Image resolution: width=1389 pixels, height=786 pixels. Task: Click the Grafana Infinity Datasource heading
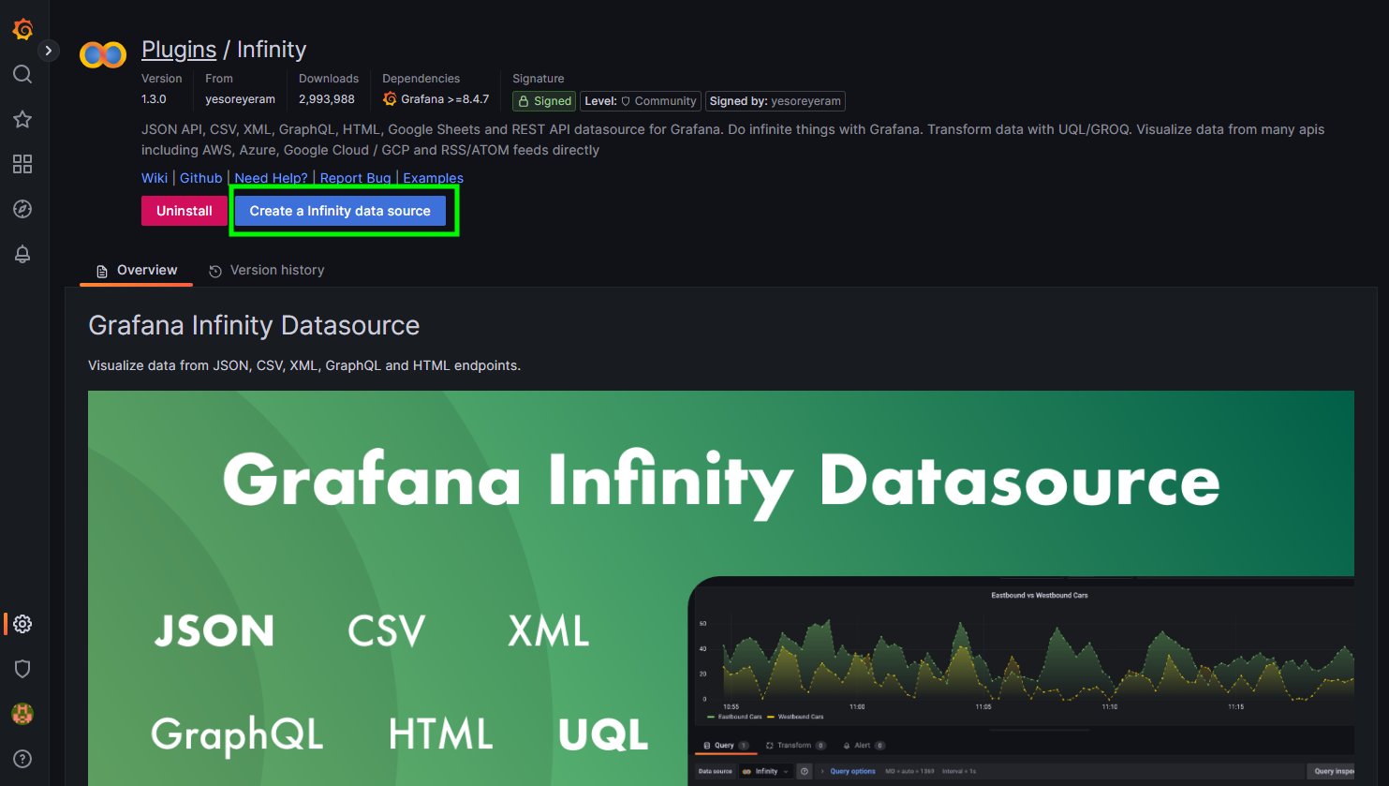click(254, 325)
